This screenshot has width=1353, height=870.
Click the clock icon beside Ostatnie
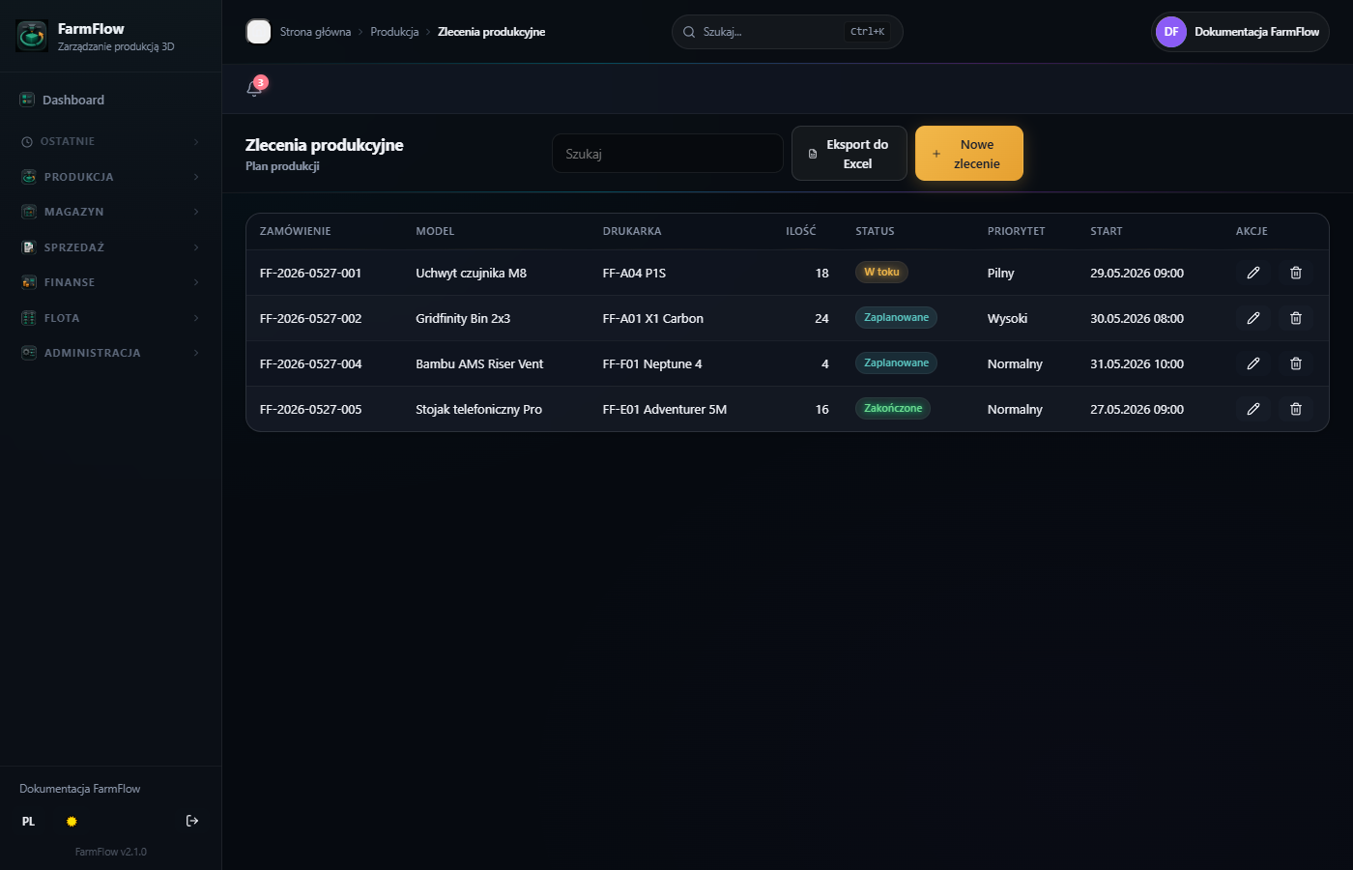[x=27, y=142]
